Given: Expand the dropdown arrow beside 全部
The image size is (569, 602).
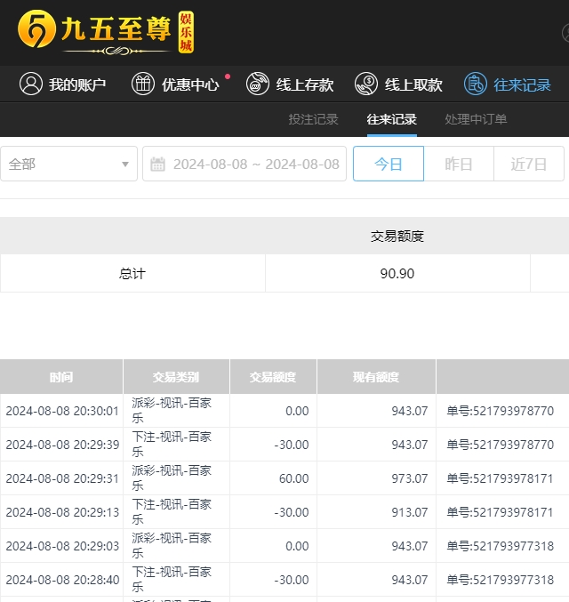Looking at the screenshot, I should point(125,165).
